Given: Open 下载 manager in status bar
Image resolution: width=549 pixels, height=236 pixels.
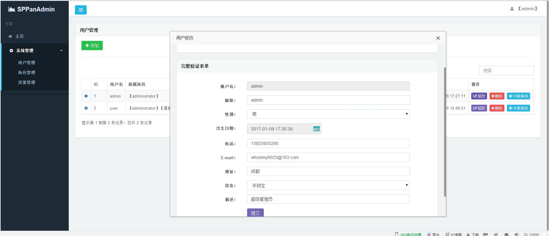Looking at the screenshot, I should point(473,234).
